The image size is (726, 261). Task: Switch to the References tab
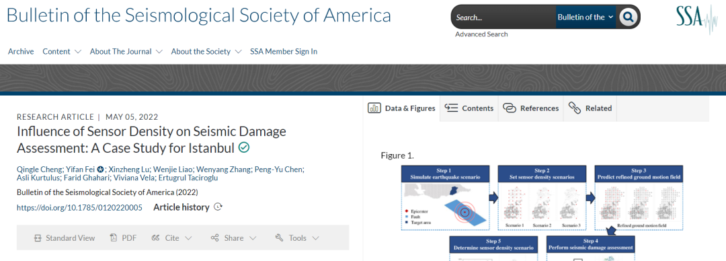(x=530, y=108)
